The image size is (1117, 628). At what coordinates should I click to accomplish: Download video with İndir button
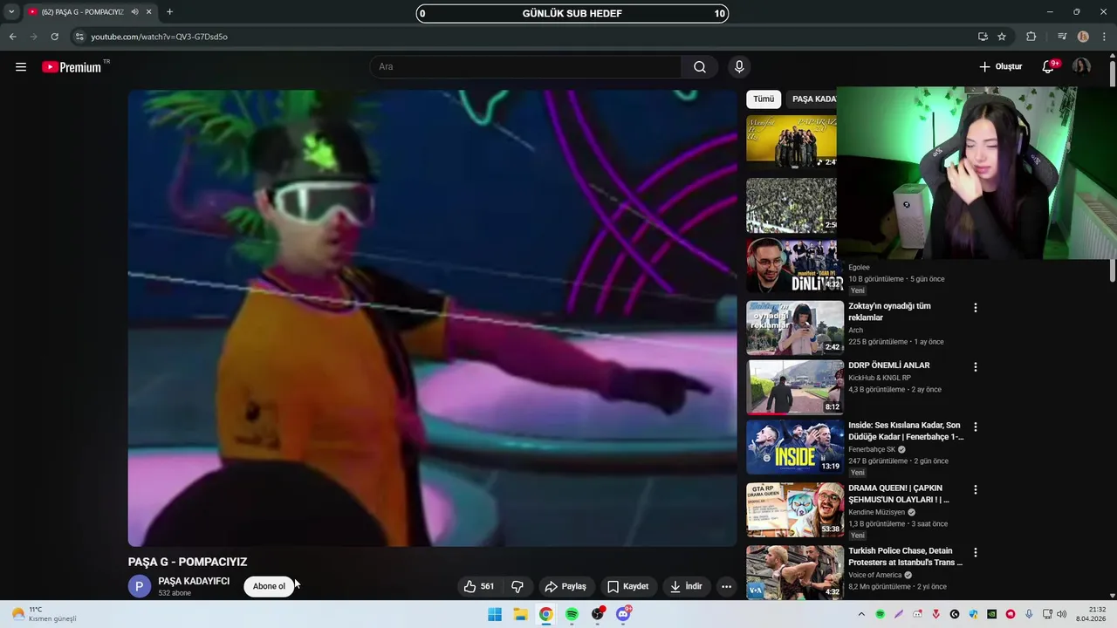(686, 586)
